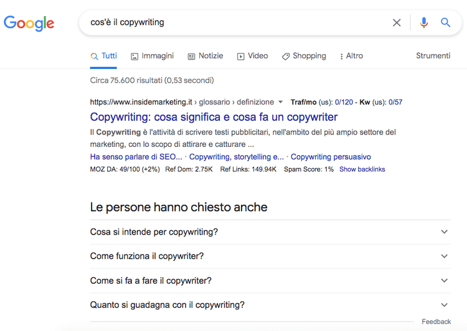Click the "Spam Score: 1%" metric

pyautogui.click(x=309, y=169)
